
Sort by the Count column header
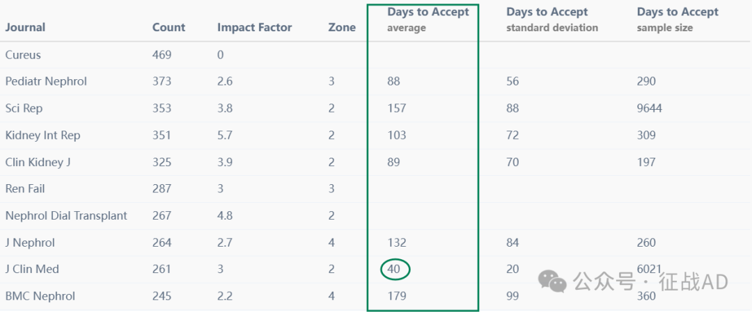[169, 27]
